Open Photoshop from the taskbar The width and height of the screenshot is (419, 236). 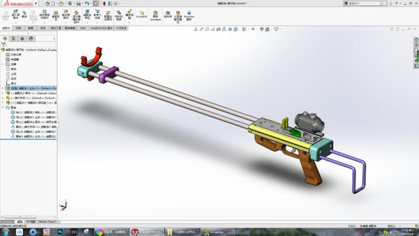coord(60,232)
